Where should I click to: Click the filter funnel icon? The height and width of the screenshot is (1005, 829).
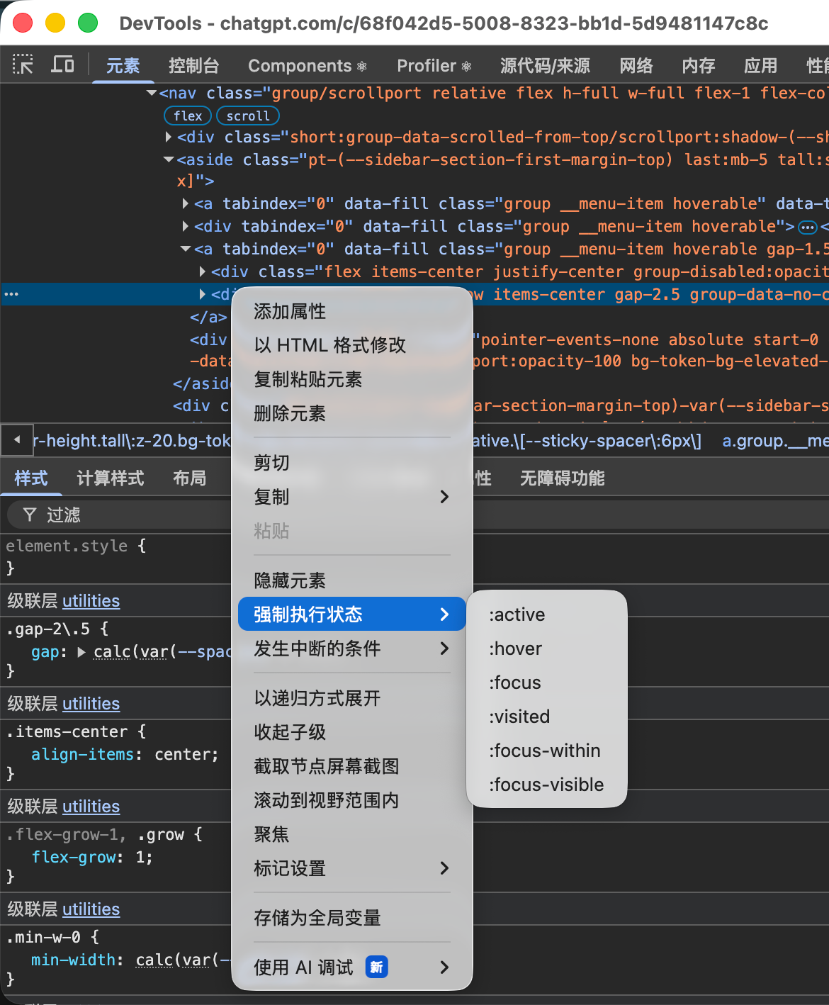(30, 515)
